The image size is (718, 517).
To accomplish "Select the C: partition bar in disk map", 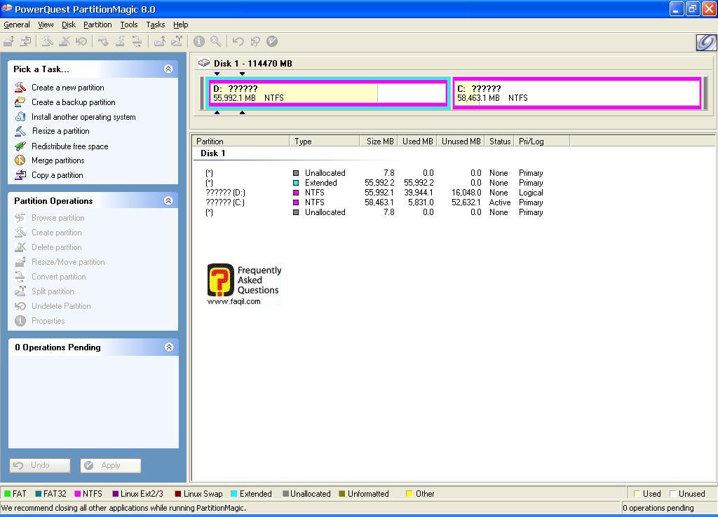I will (x=576, y=93).
